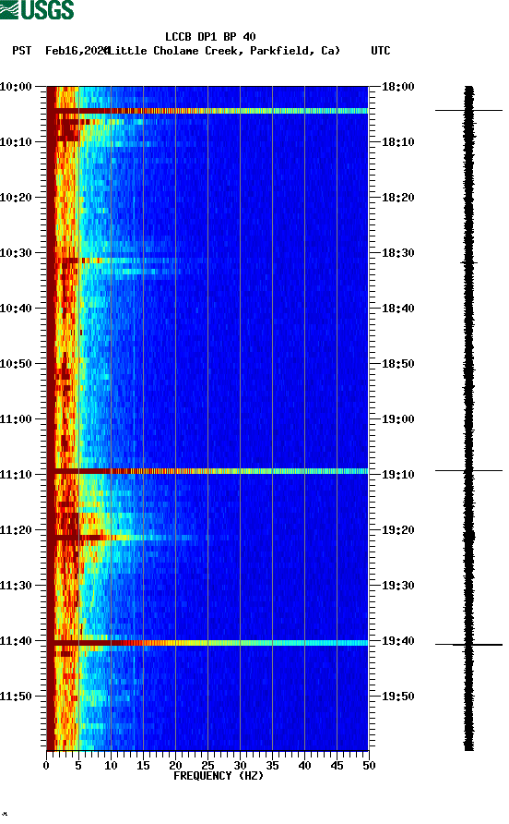Click the 'FREQUENCY (HZ)' axis title
This screenshot has height=824, width=509.
219,776
